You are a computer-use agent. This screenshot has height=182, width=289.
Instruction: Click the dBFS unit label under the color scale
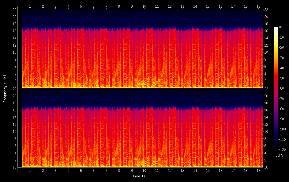(279, 156)
